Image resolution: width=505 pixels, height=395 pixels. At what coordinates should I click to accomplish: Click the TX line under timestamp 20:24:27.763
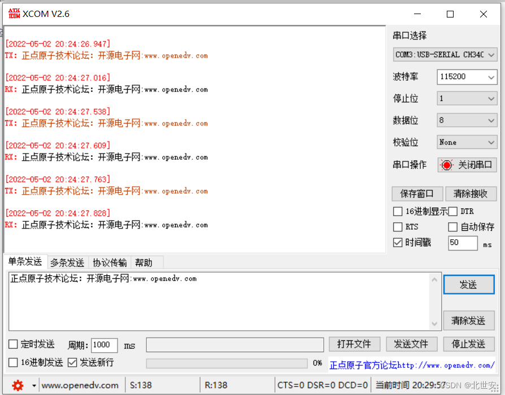106,191
